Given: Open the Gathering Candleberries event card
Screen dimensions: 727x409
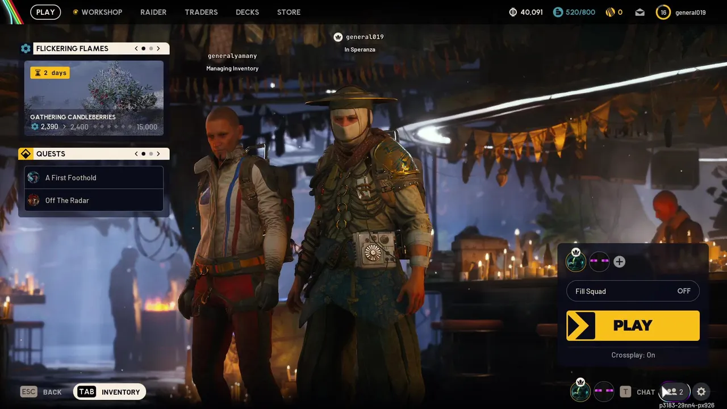Looking at the screenshot, I should [94, 98].
